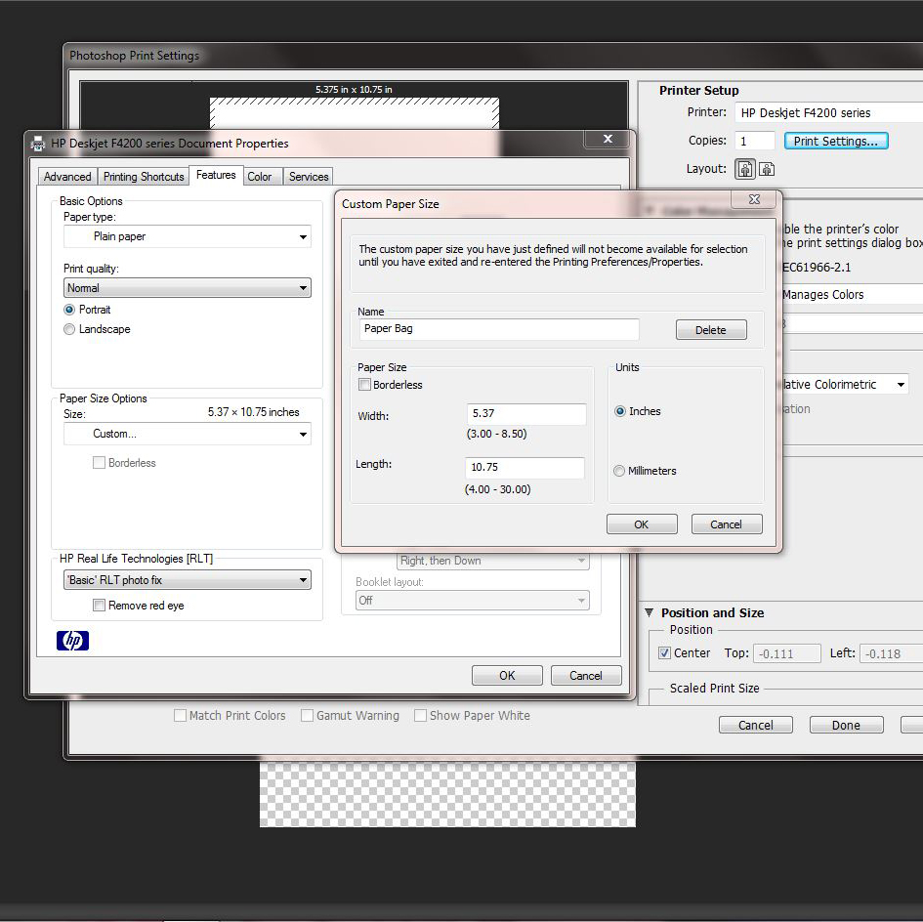Close the Custom Paper Size dialog

point(754,199)
